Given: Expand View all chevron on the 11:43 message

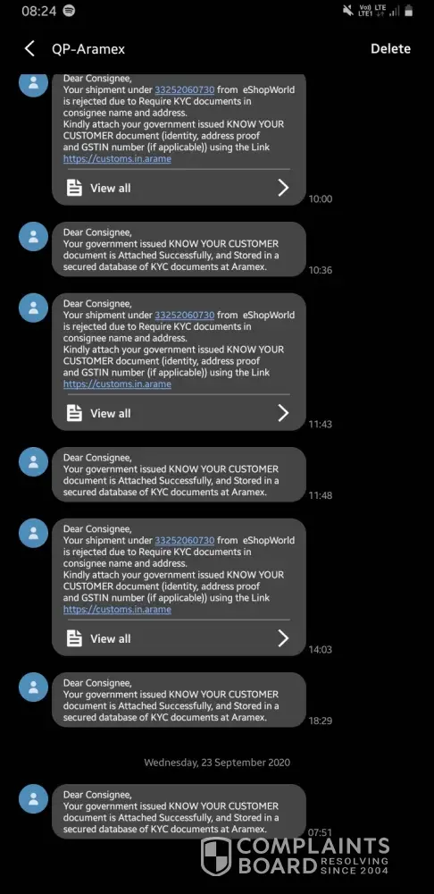Looking at the screenshot, I should (283, 413).
